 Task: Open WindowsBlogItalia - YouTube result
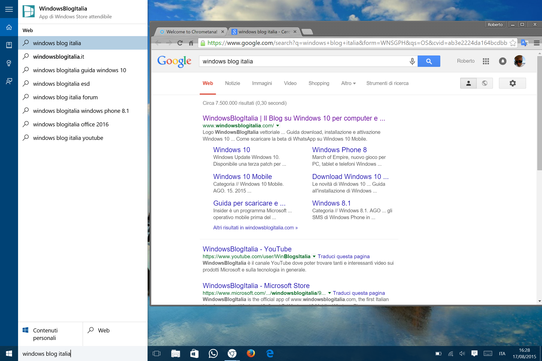pos(247,249)
